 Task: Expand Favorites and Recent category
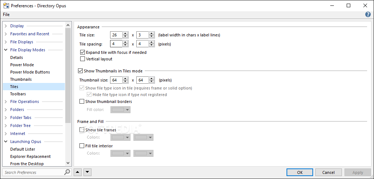(6, 34)
